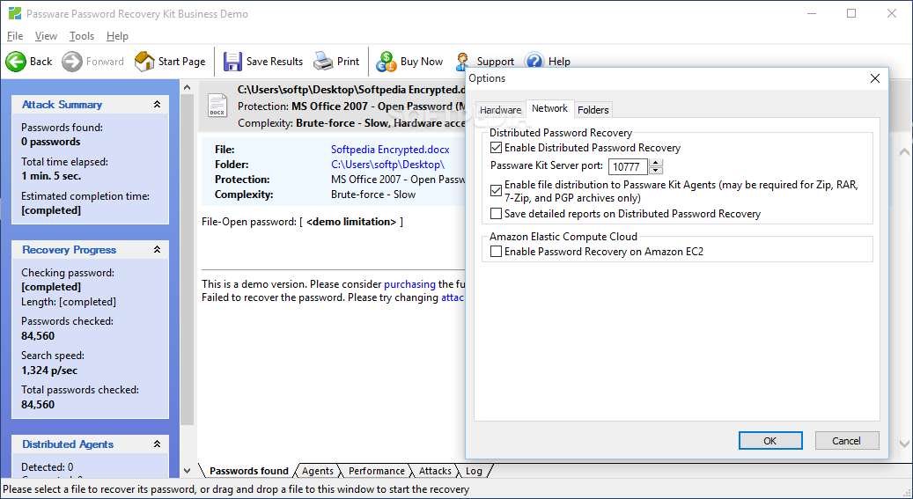Click the Back arrow icon
913x499 pixels.
[x=16, y=61]
